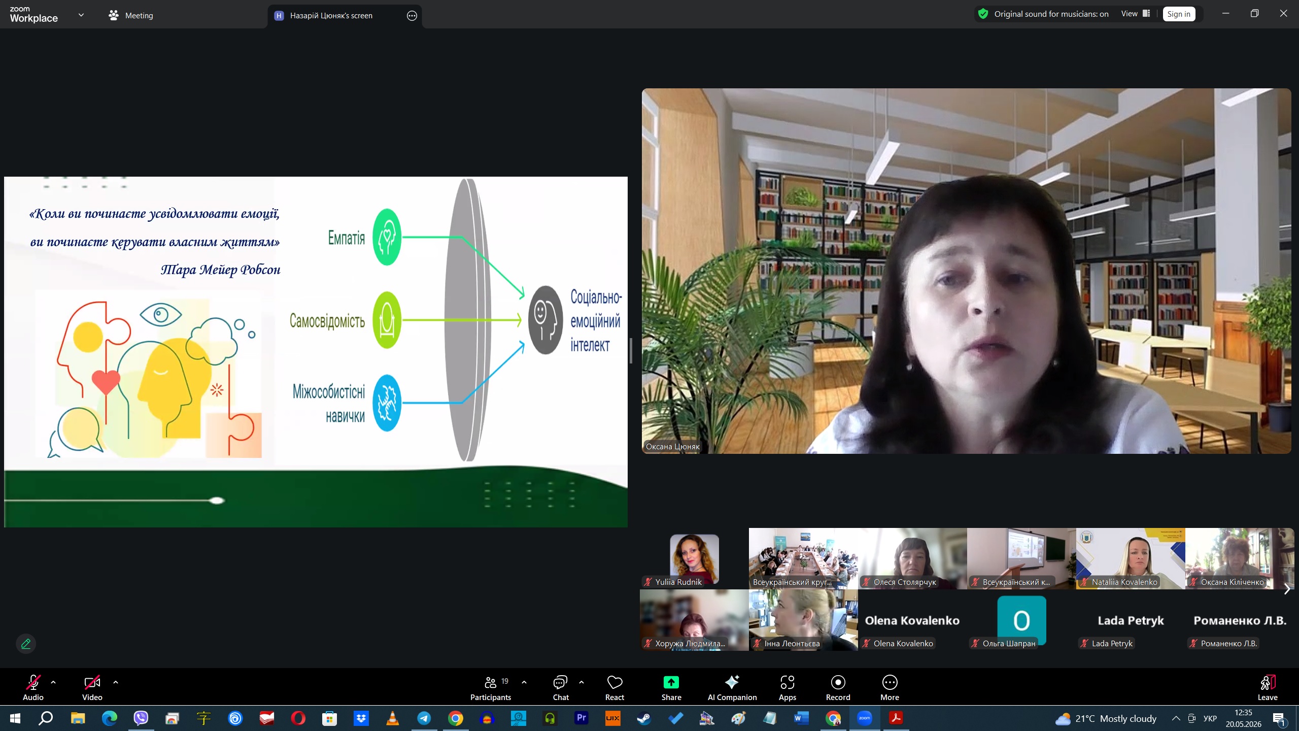Select Ольга Шапран's avatar tile
The width and height of the screenshot is (1299, 731).
(1021, 620)
